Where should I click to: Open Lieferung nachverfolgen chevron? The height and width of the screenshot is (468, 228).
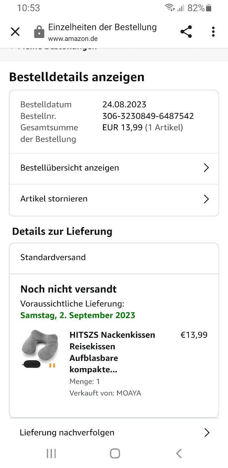click(x=207, y=433)
